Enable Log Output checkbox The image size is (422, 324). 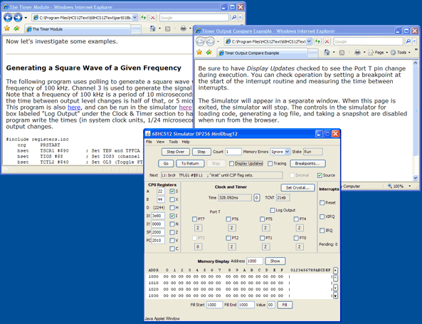(273, 210)
